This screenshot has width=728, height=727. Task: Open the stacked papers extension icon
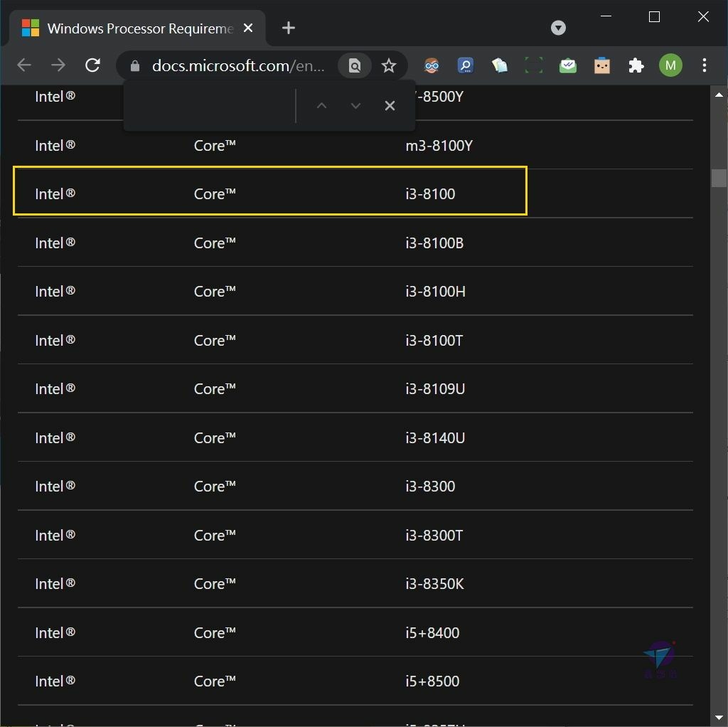click(x=500, y=65)
